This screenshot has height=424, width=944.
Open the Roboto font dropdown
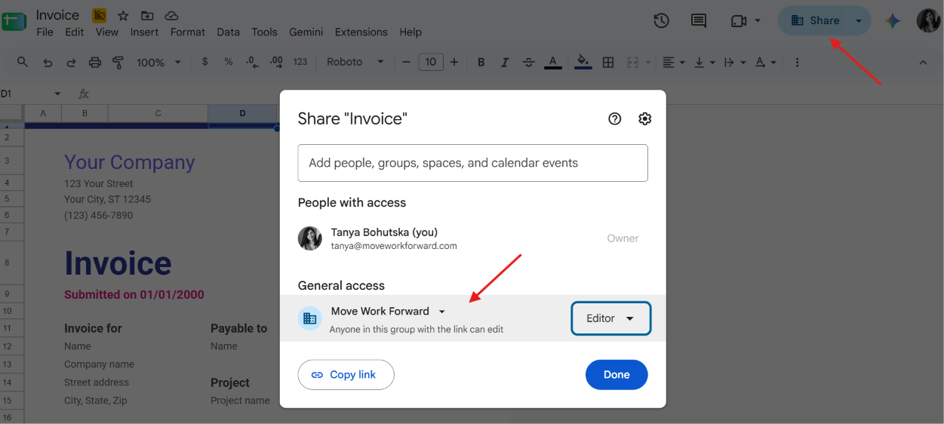[355, 62]
